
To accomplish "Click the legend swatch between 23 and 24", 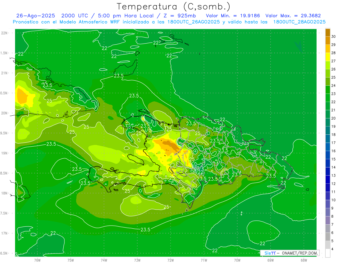I will [328, 89].
